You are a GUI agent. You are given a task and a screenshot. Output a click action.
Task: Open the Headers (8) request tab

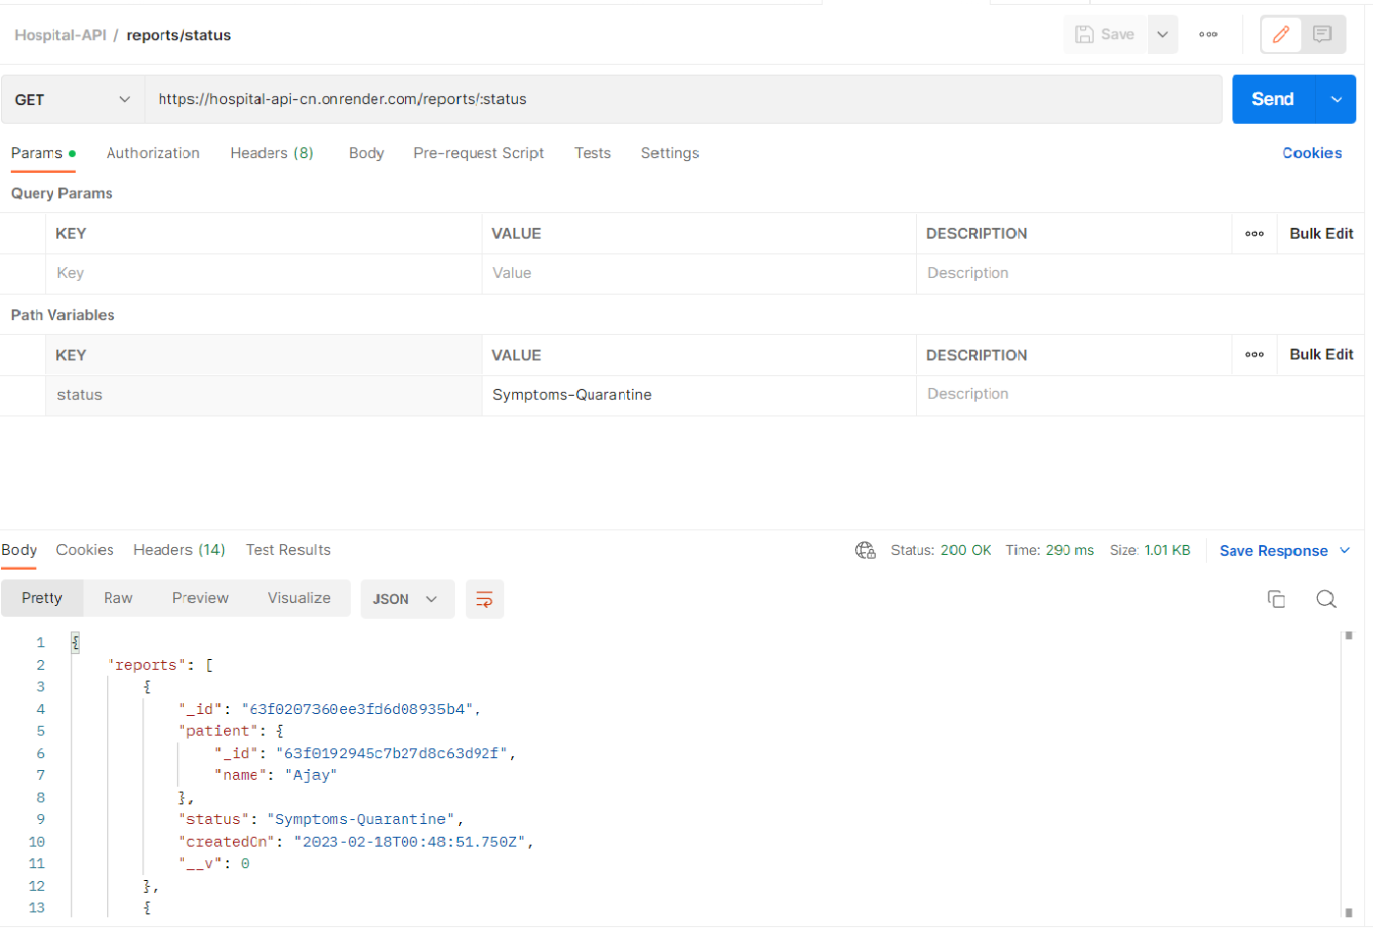tap(272, 153)
